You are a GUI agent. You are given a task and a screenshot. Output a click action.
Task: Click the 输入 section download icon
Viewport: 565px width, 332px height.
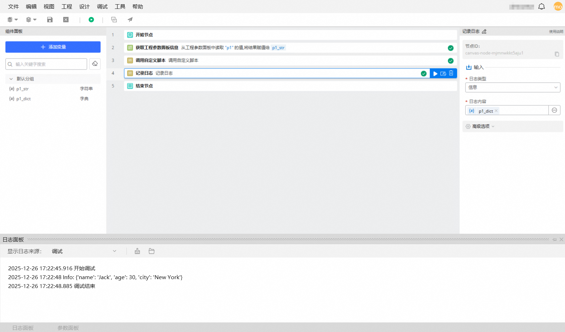tap(469, 67)
